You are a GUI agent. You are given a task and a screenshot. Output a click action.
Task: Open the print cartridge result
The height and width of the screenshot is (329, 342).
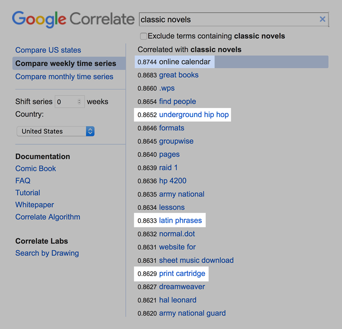pos(182,274)
